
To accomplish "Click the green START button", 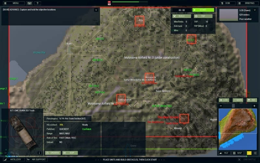I will (203, 10).
